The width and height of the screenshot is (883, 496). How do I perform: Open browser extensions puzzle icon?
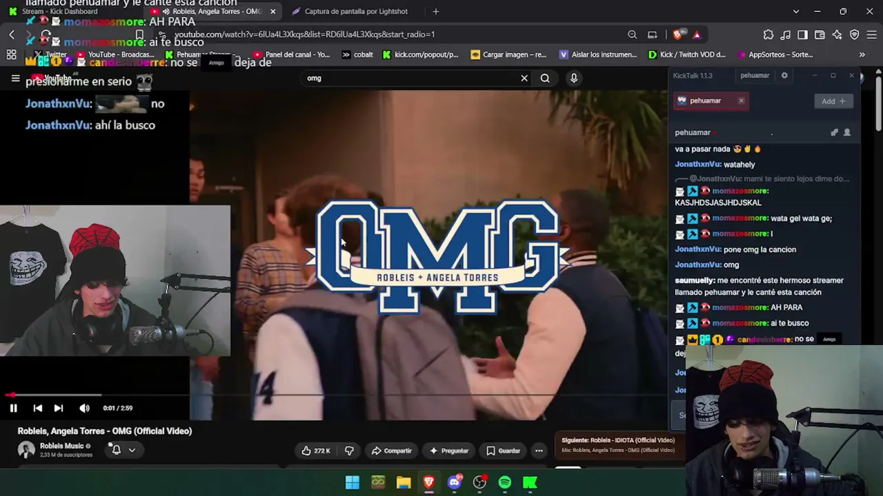tap(768, 34)
